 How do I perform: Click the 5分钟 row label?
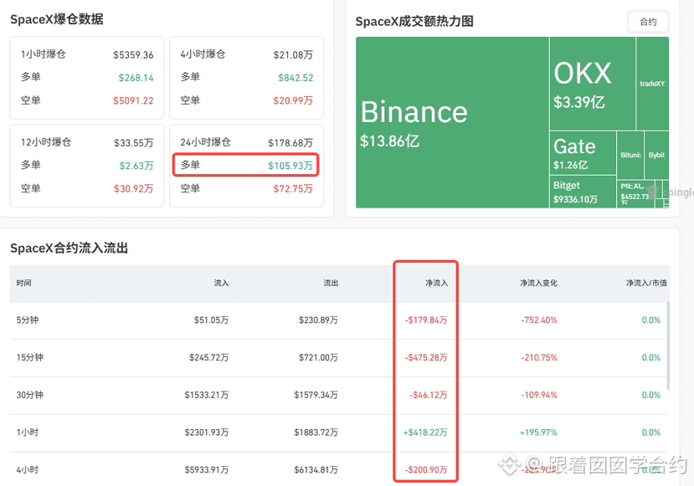click(28, 320)
